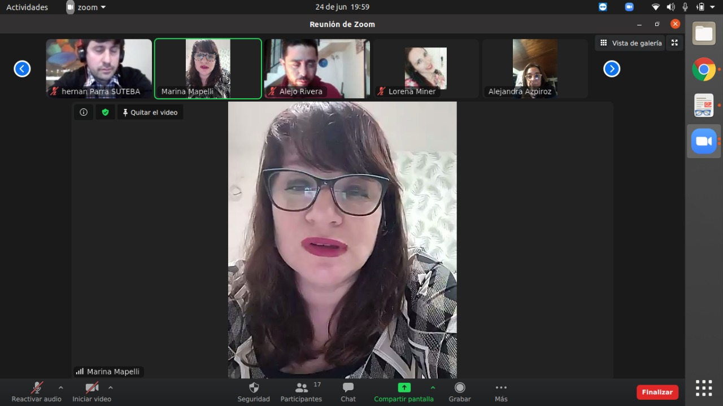Viewport: 723px width, 406px height.
Task: Expand share screen options arrow
Action: (433, 387)
